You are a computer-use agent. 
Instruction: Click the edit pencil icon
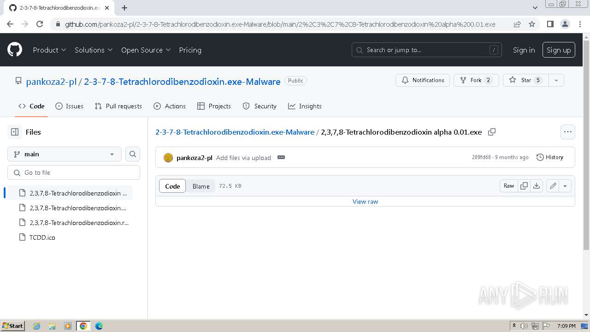coord(553,186)
